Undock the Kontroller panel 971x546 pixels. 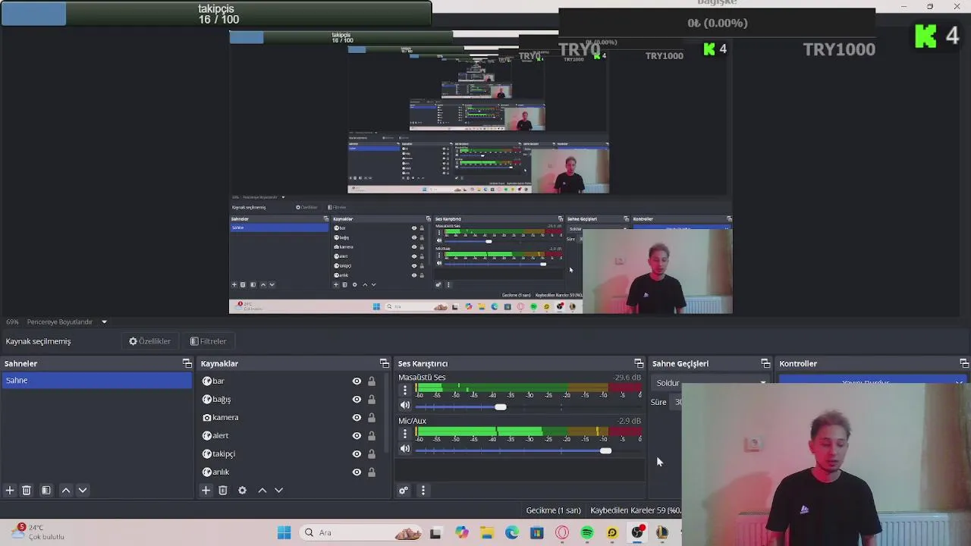point(964,364)
